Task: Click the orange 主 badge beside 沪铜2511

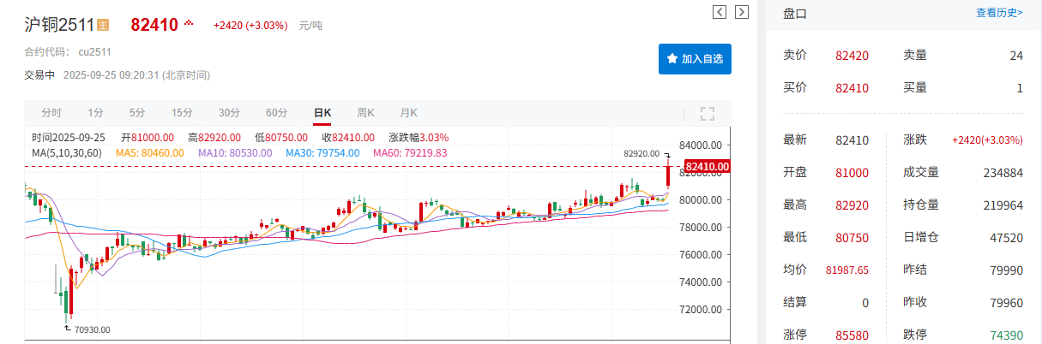Action: 103,25
